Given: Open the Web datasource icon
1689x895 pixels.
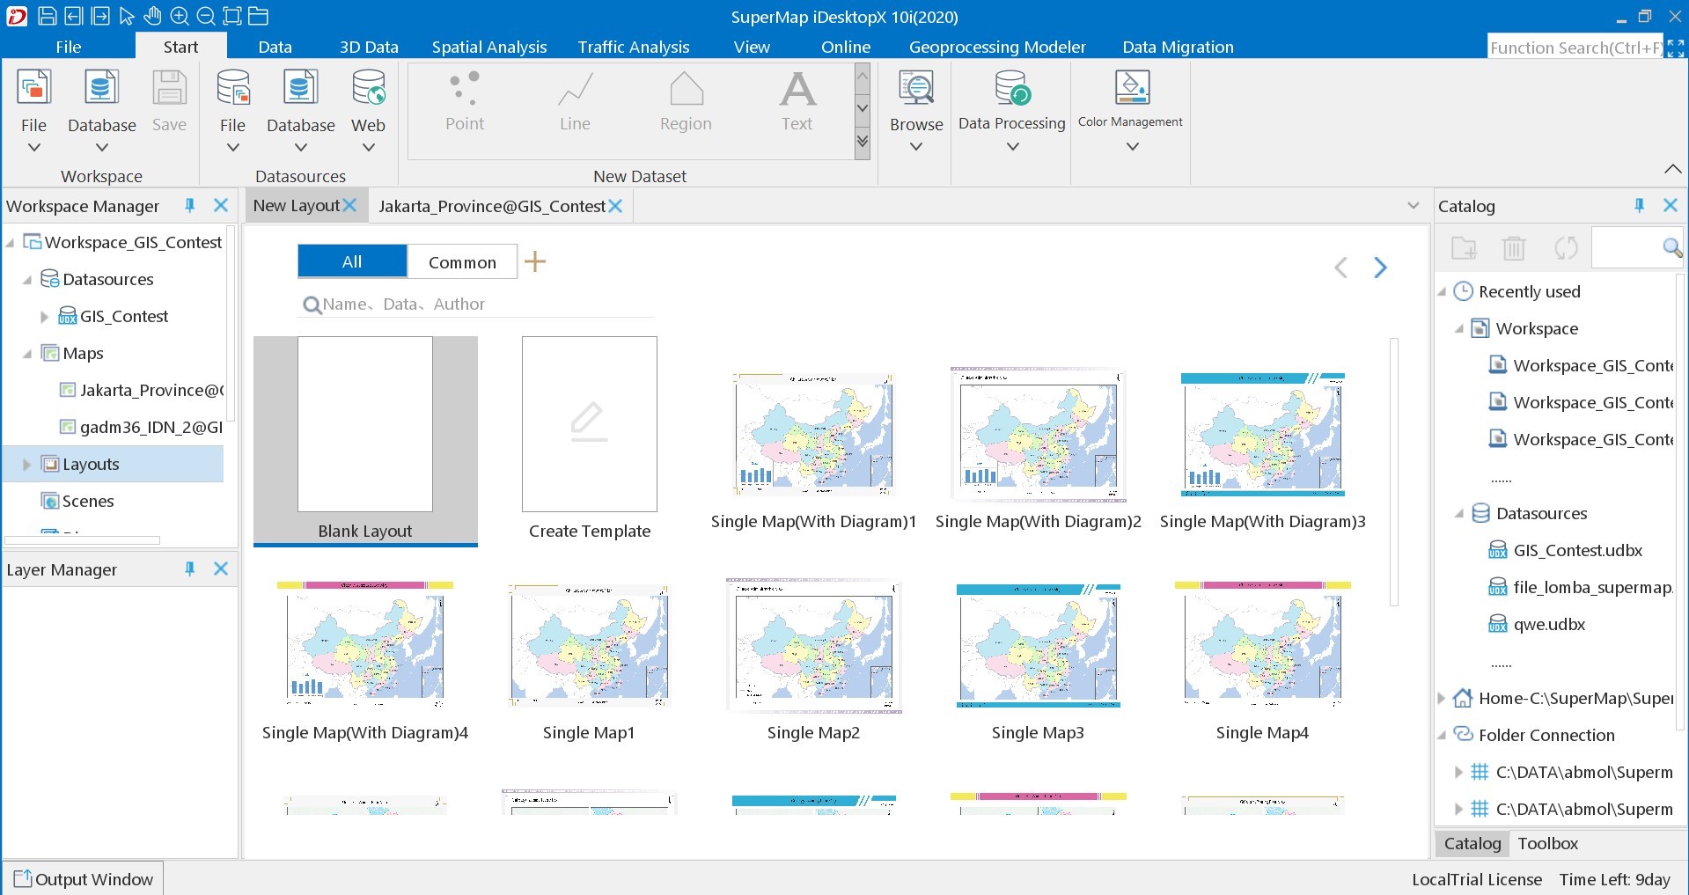Looking at the screenshot, I should pos(368,89).
